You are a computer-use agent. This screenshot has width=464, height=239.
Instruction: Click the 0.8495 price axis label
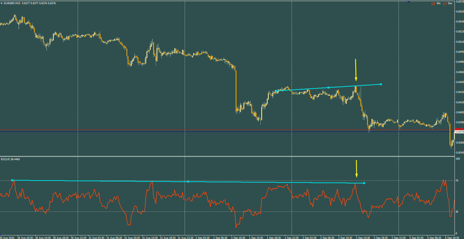[460, 52]
